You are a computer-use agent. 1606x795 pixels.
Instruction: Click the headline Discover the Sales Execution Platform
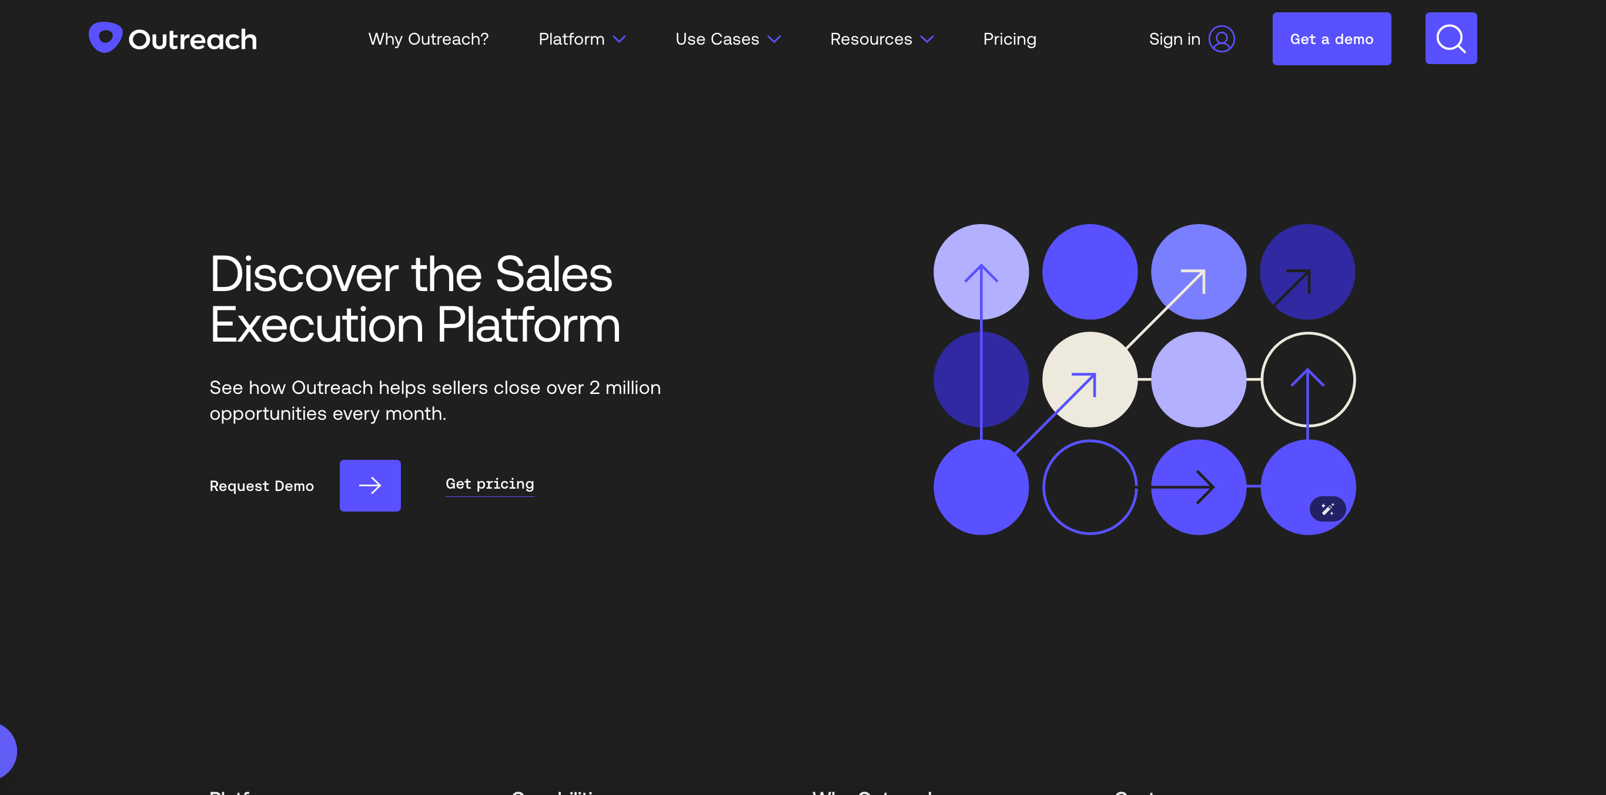[414, 299]
